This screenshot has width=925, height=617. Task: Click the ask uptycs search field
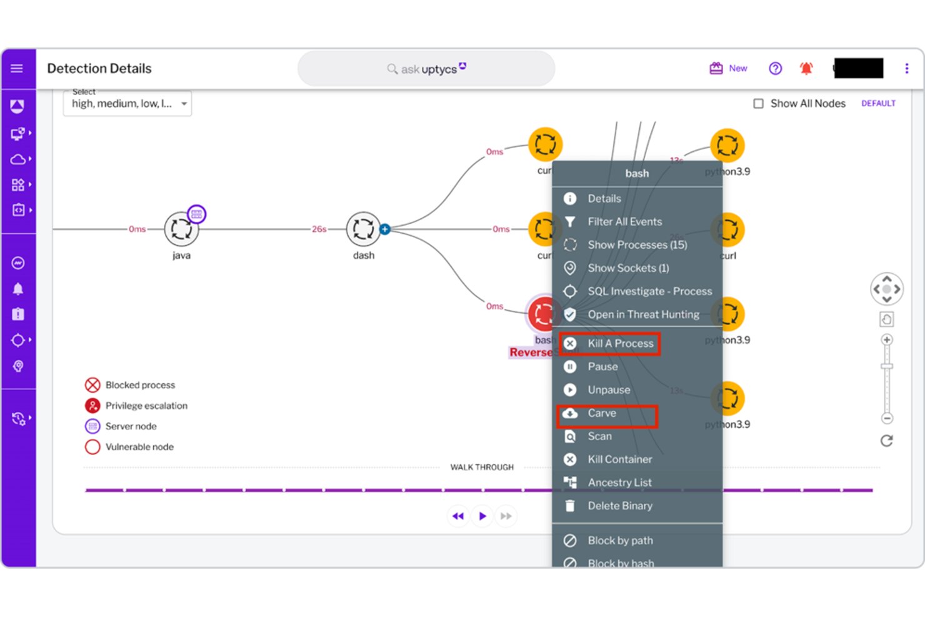click(x=426, y=69)
